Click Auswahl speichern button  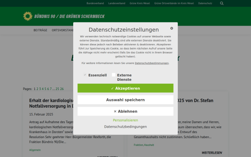coord(125,100)
